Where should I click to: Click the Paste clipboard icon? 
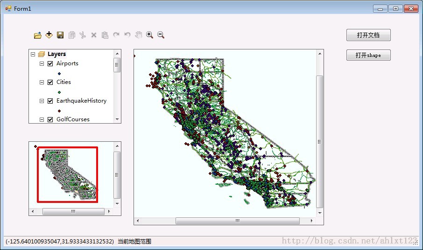105,35
